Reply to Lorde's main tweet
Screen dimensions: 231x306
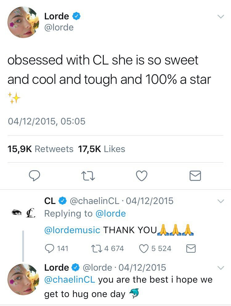(x=35, y=176)
